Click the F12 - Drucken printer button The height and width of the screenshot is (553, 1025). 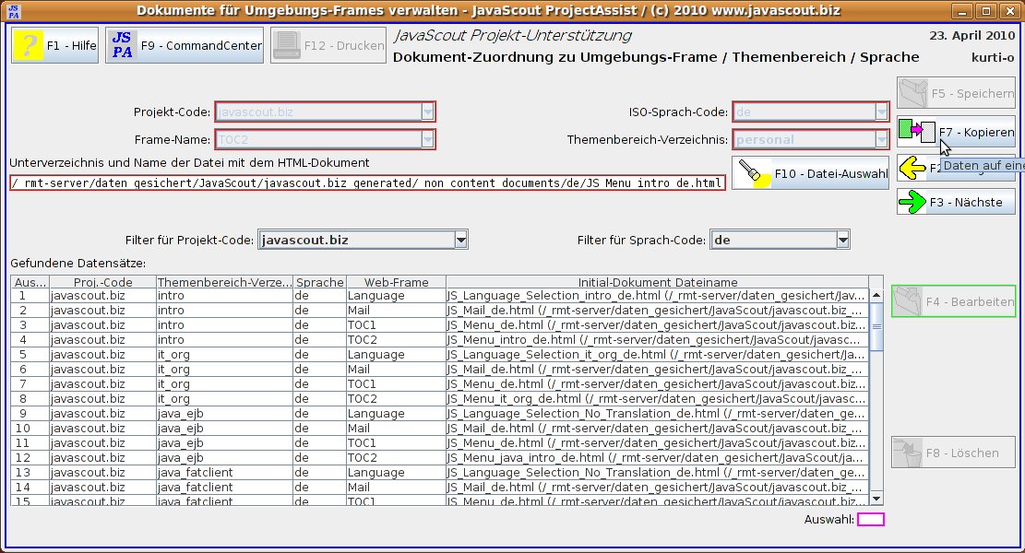point(328,46)
